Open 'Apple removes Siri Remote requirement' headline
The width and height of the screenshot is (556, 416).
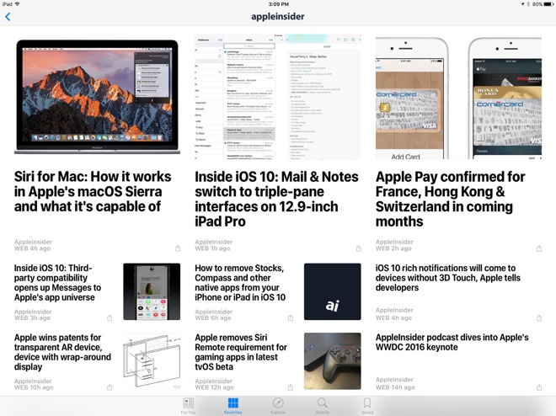click(241, 352)
